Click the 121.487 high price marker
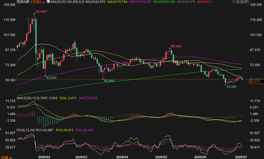The image size is (264, 159). pos(41,12)
